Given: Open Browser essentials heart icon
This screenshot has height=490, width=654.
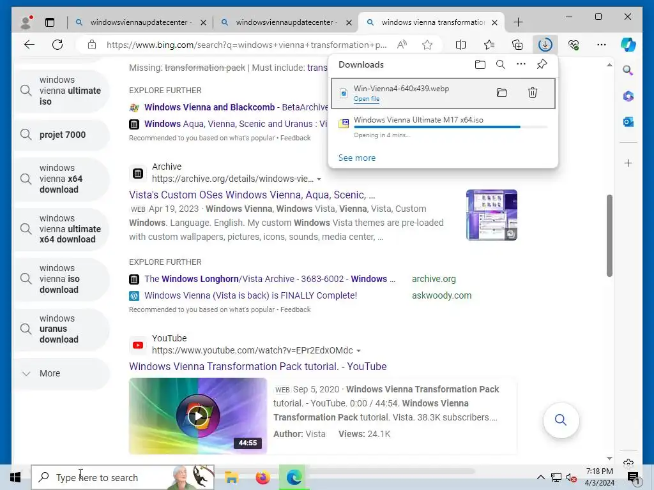Looking at the screenshot, I should pyautogui.click(x=574, y=45).
